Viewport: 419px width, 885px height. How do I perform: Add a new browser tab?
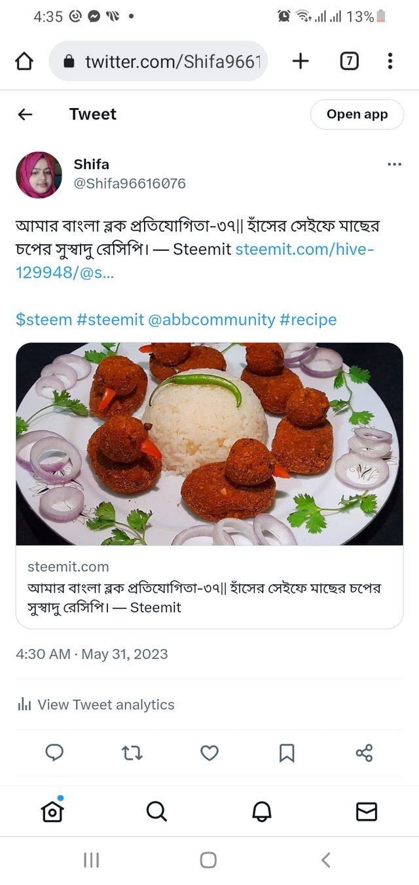pos(301,62)
